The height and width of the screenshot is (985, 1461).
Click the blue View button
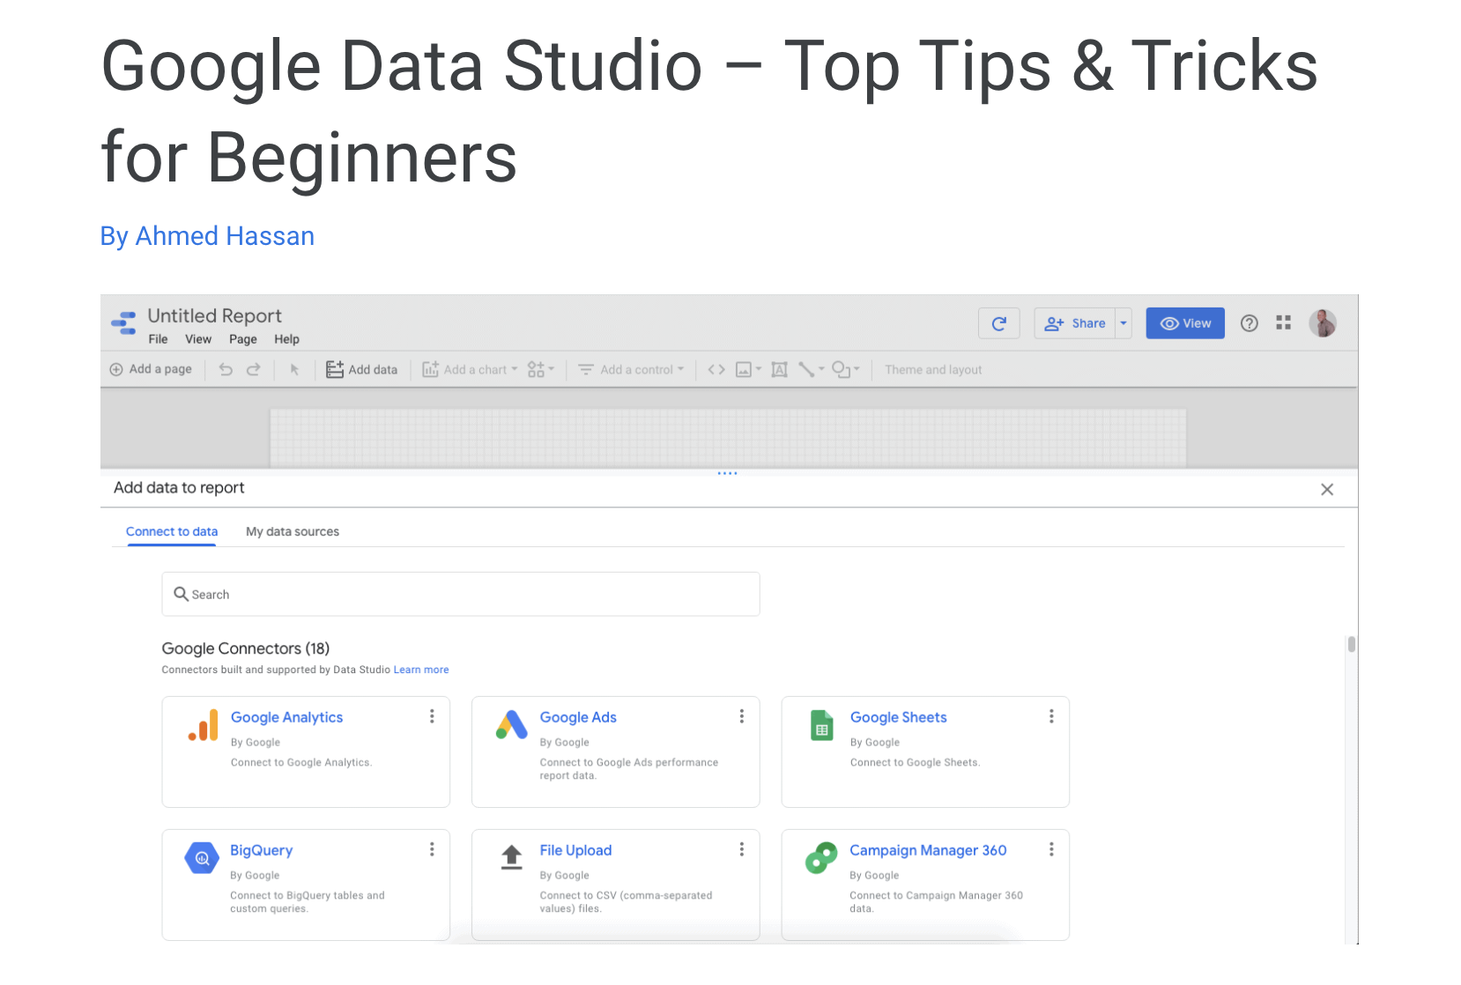(x=1184, y=322)
